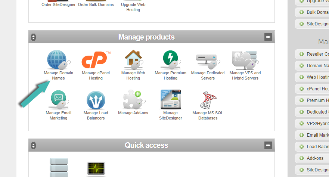Click the heartbeat monitor icon in Quick access
The width and height of the screenshot is (329, 177).
coord(96,168)
